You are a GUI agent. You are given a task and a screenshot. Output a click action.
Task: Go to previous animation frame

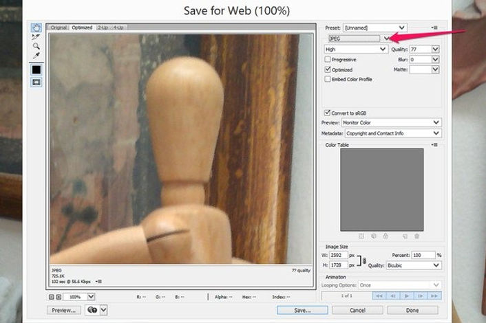click(392, 296)
